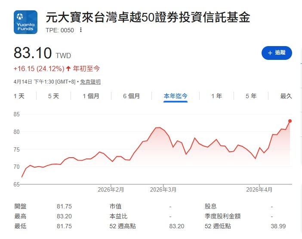Open the 免責聲明 disclaimer link
The height and width of the screenshot is (239, 302).
[x=90, y=82]
